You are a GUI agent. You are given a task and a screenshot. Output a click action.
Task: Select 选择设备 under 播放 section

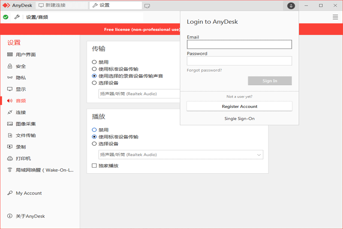click(x=94, y=144)
